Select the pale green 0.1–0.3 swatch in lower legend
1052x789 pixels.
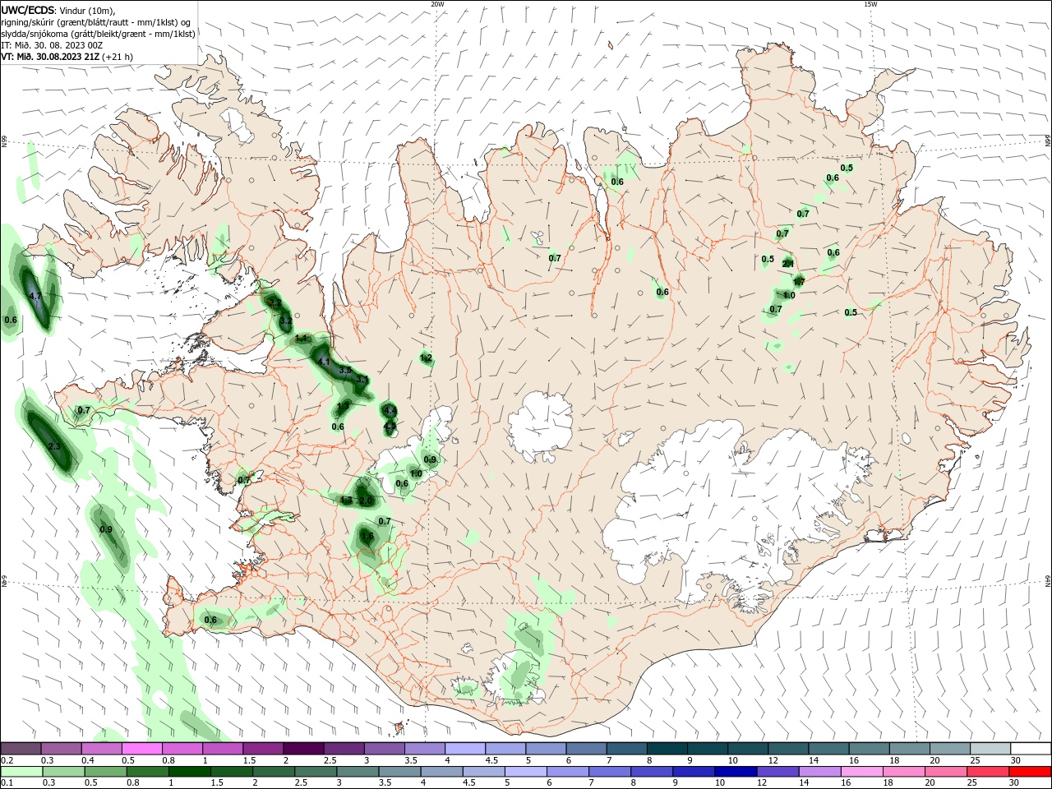(22, 772)
